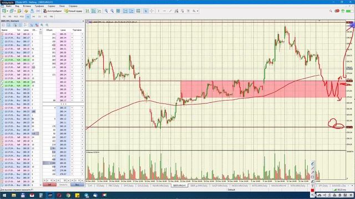Open the Графики menu
The image size is (355, 199).
click(x=39, y=6)
